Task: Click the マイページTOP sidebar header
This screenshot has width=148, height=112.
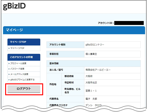Action: click(x=24, y=42)
